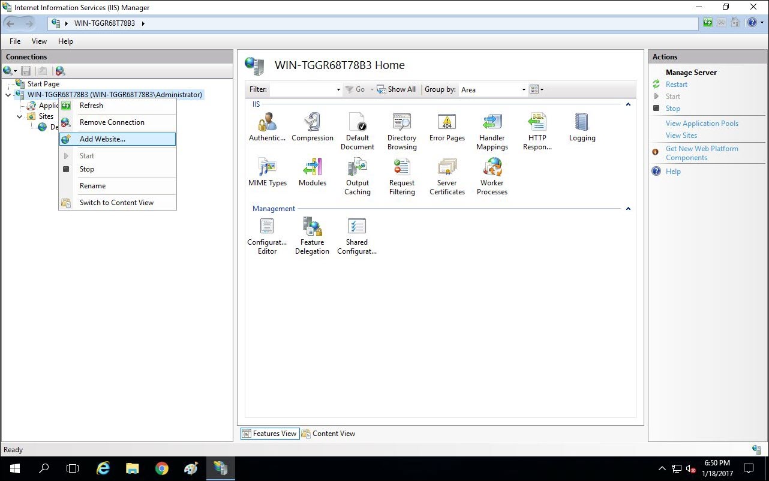769x481 pixels.
Task: Open the Error Pages feature
Action: (446, 127)
